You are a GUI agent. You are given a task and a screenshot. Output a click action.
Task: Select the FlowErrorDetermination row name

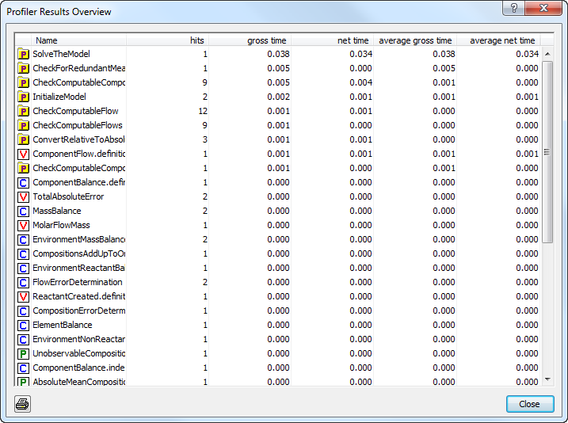(78, 282)
